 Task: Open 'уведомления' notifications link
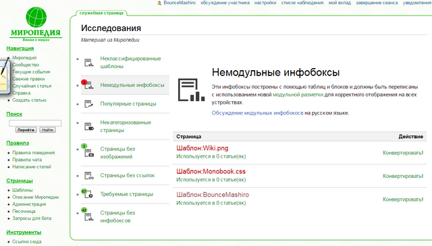417,3
